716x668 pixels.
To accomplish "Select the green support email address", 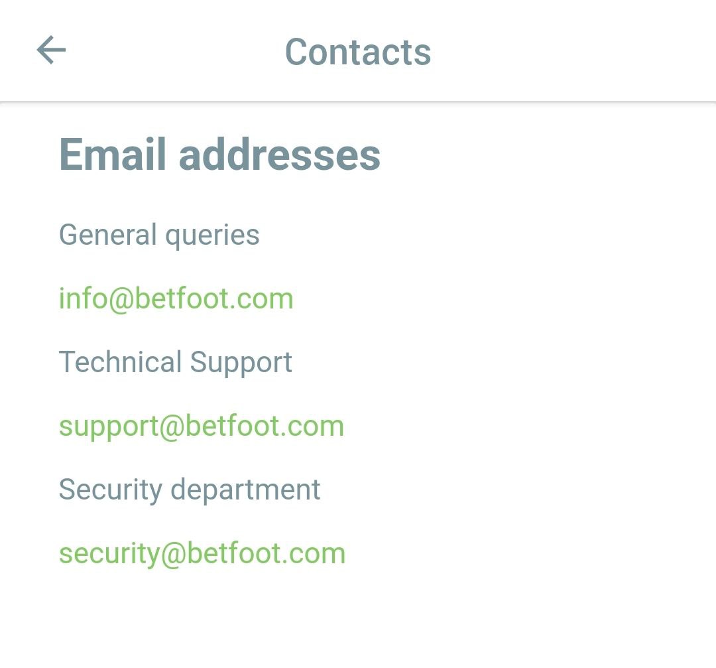I will click(201, 426).
